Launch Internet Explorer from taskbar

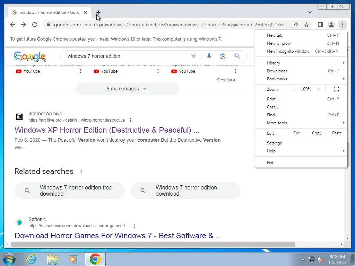[31, 259]
